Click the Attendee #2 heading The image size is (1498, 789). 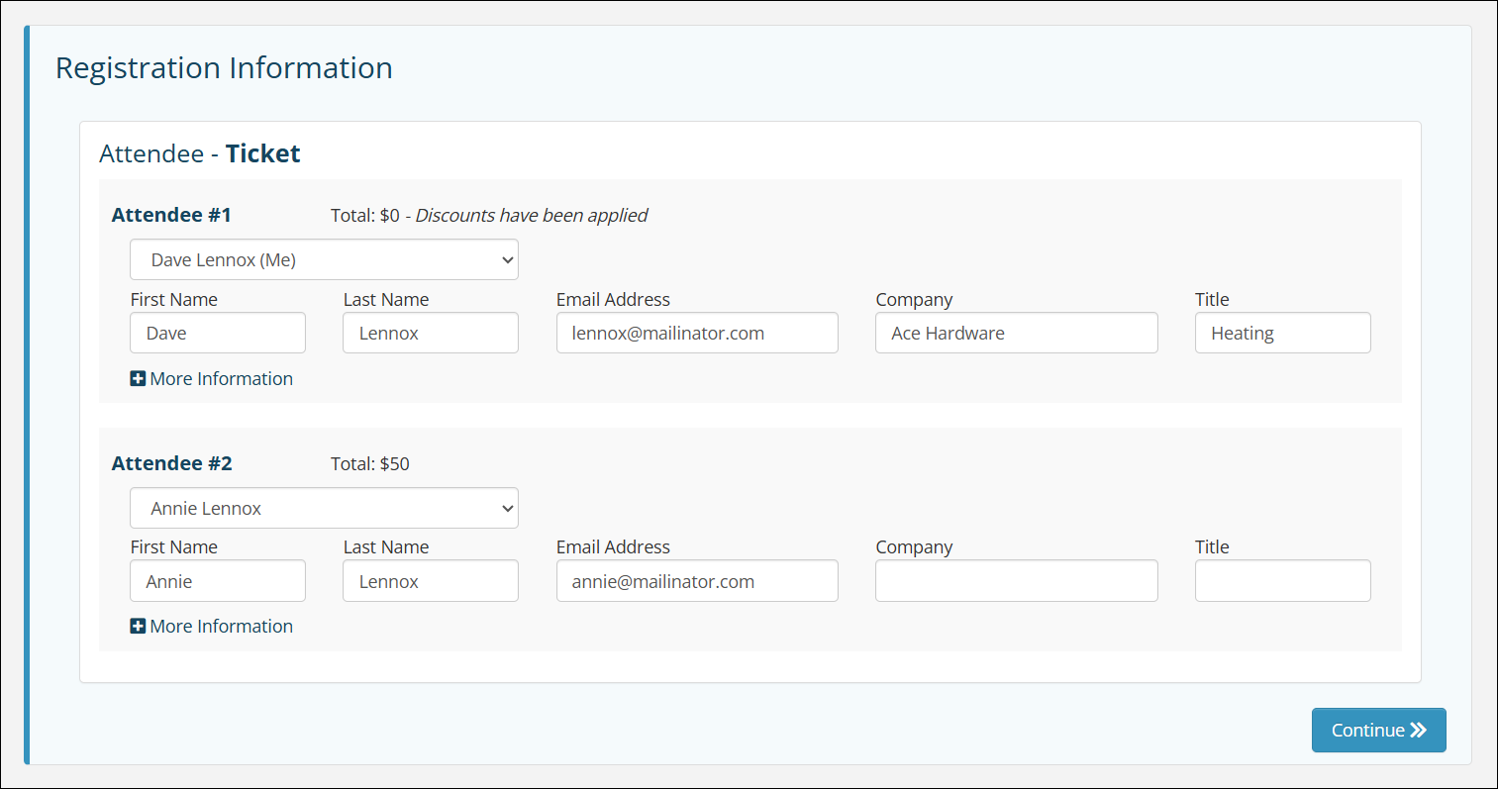click(x=171, y=464)
